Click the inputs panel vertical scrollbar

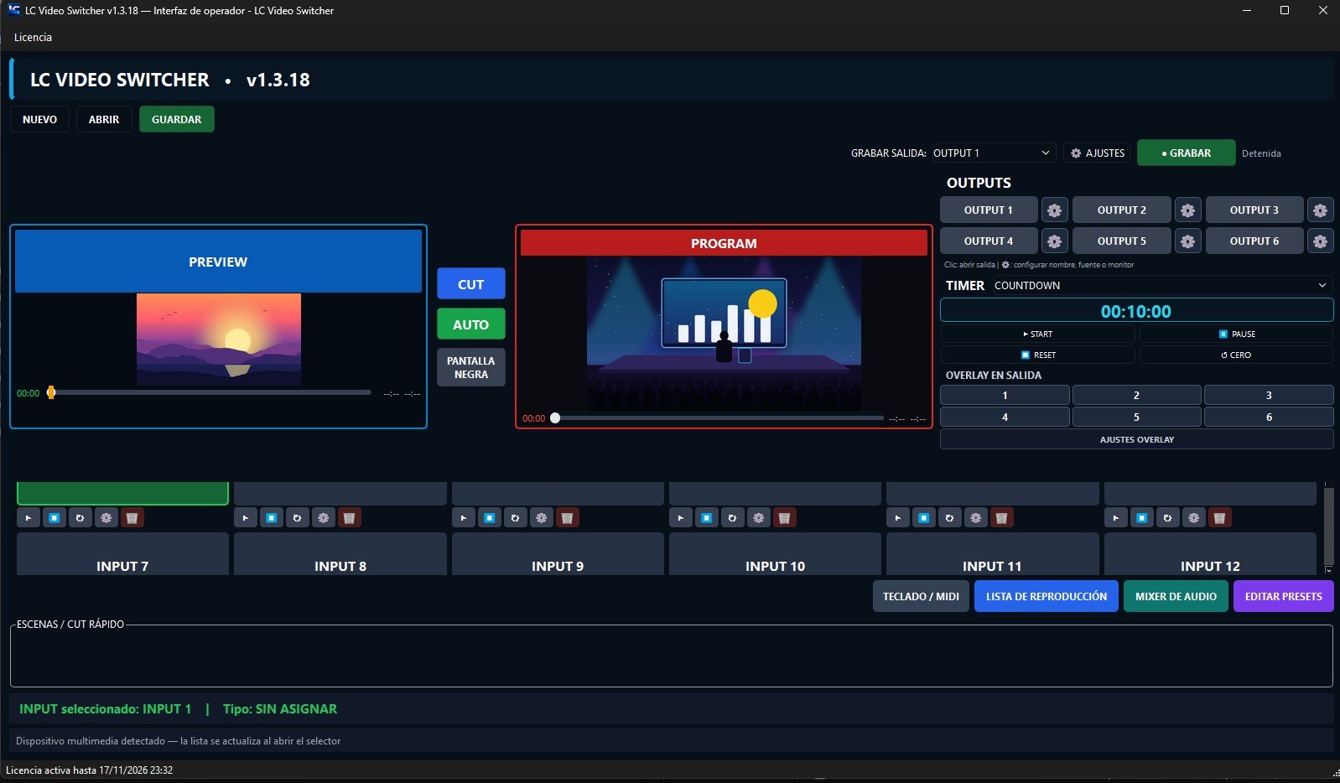1327,528
